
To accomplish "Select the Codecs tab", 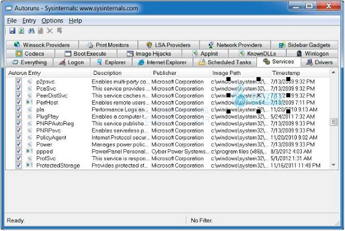I will click(30, 54).
